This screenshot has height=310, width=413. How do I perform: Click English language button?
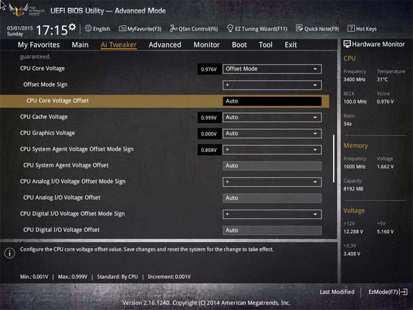coord(97,28)
